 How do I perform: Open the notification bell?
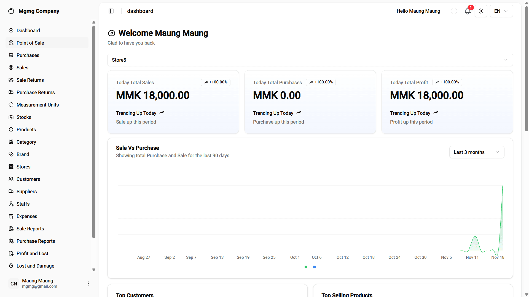(x=467, y=11)
